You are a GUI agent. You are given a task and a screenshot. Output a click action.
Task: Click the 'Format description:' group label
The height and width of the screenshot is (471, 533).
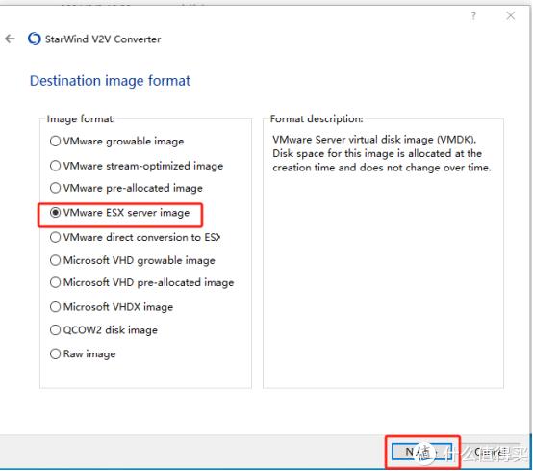(x=317, y=118)
